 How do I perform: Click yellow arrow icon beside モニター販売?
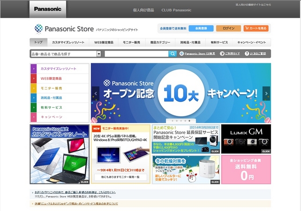pos(34,88)
